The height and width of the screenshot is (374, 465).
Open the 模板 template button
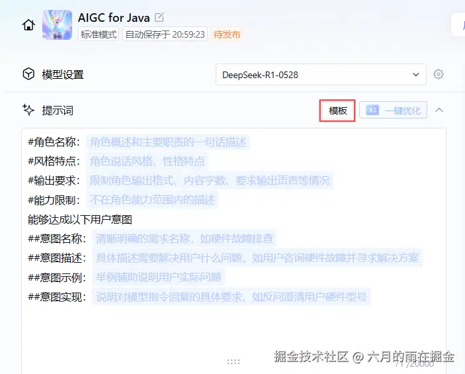(337, 111)
